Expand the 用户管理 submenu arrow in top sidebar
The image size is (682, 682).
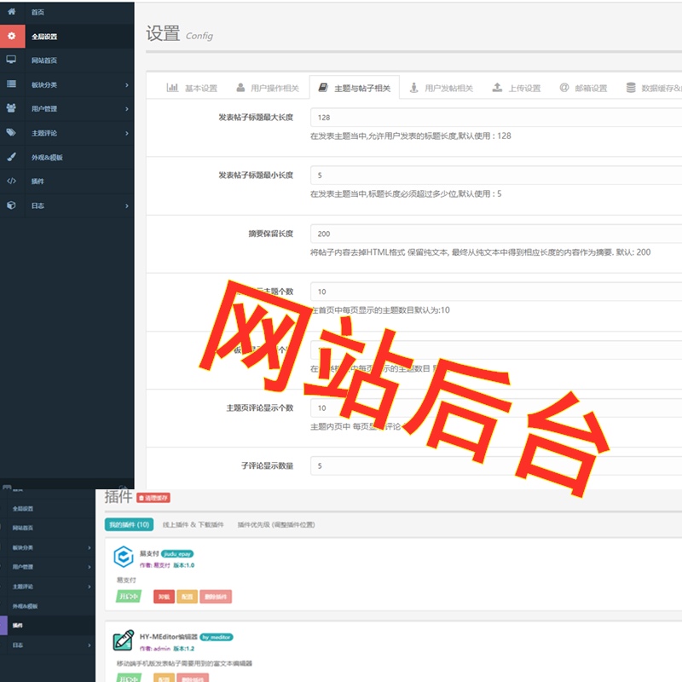pos(126,109)
